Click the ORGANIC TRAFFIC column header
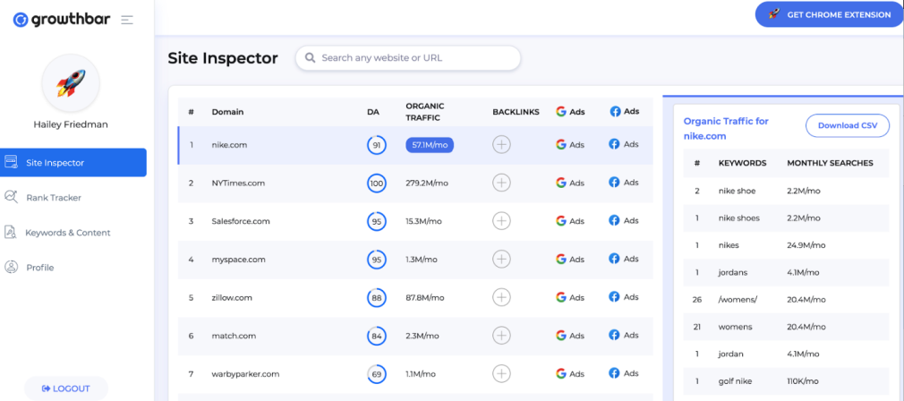The width and height of the screenshot is (904, 401). click(x=425, y=112)
